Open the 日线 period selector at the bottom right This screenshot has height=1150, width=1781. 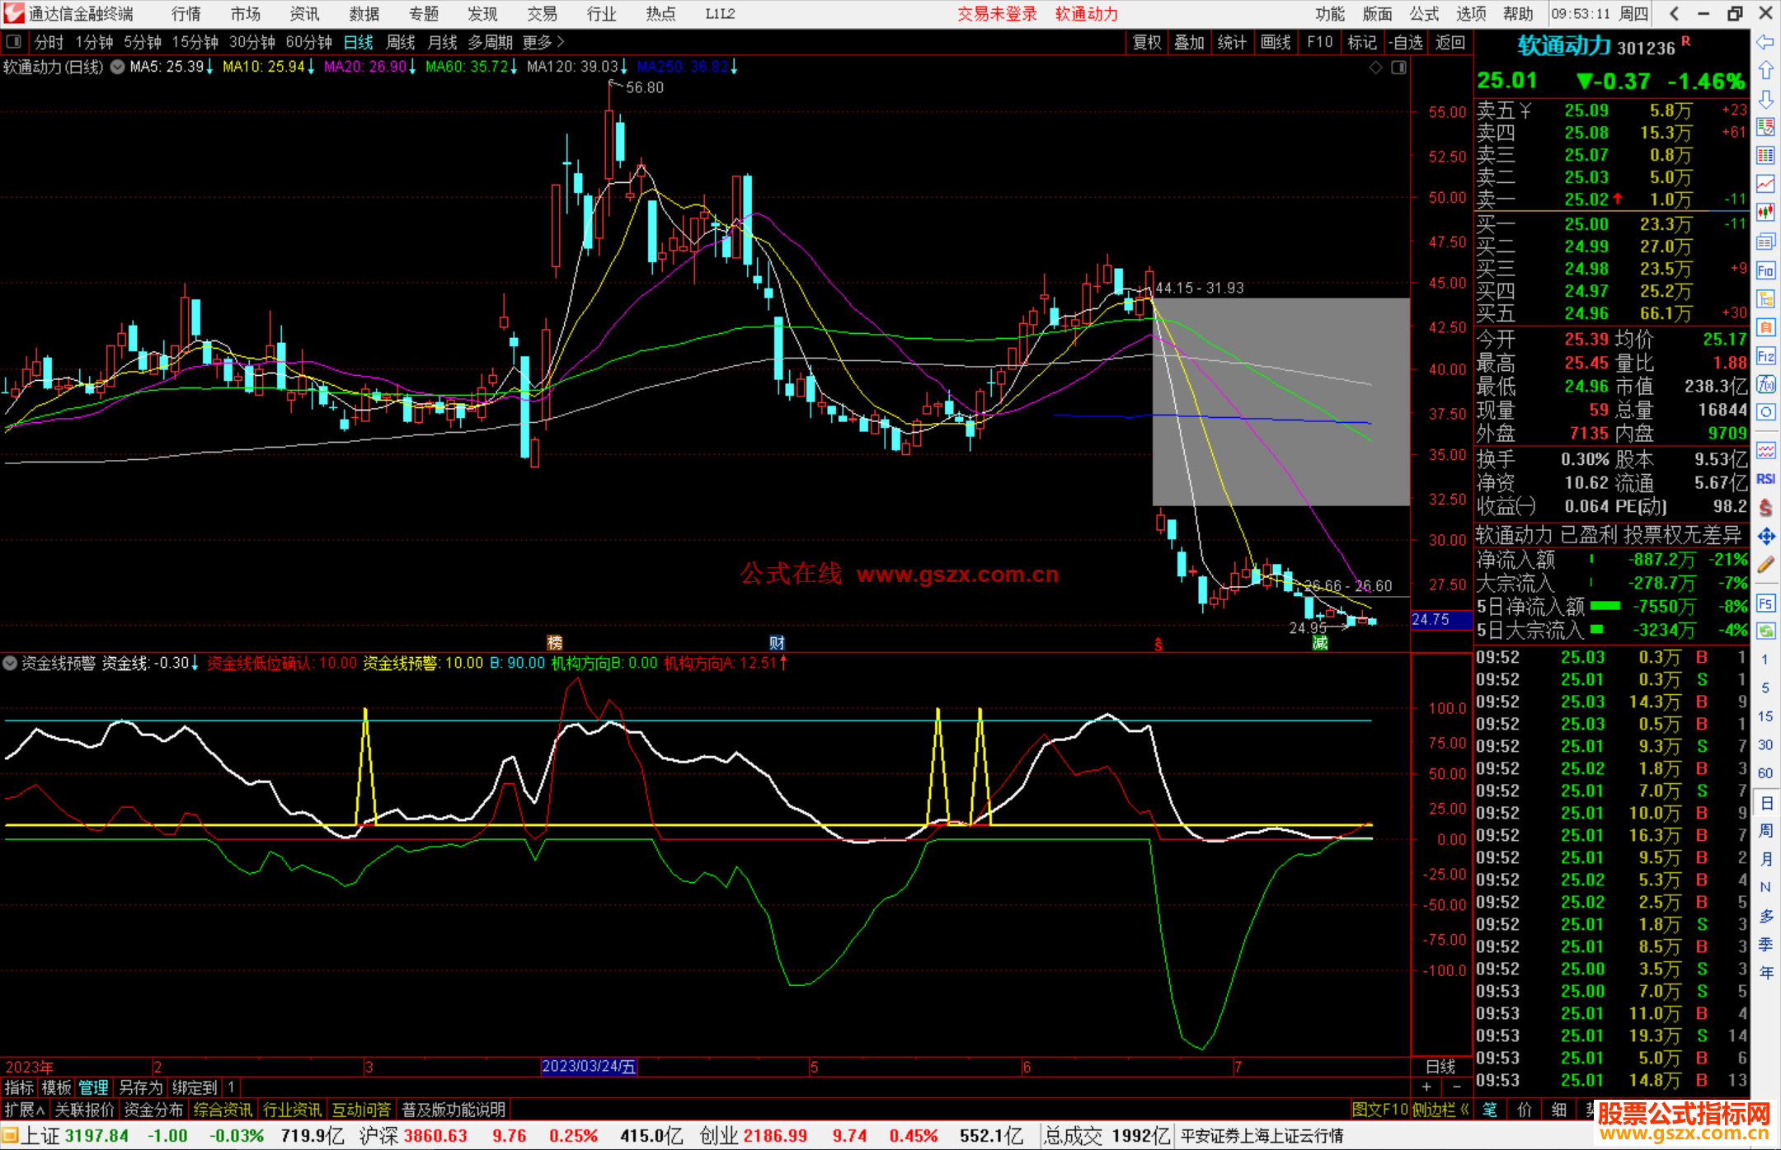pyautogui.click(x=1440, y=1067)
